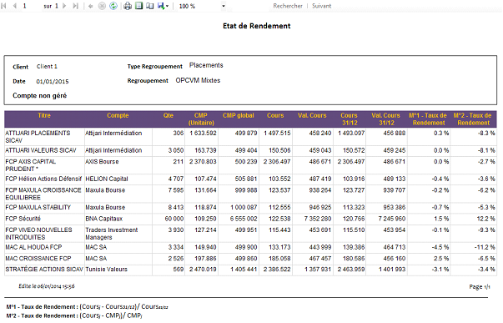Select the MAC AL HOUDA FCP cell

tap(44, 247)
